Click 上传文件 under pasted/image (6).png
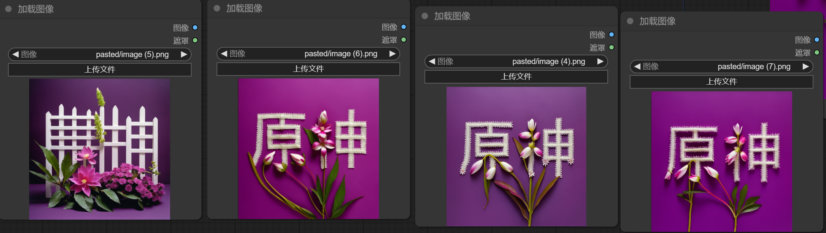The image size is (826, 233). tap(308, 69)
